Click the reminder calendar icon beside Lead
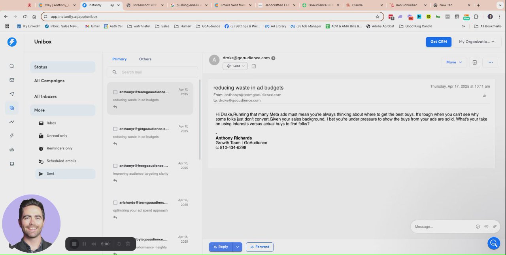Viewport: 506px width, 255px height. pyautogui.click(x=254, y=66)
